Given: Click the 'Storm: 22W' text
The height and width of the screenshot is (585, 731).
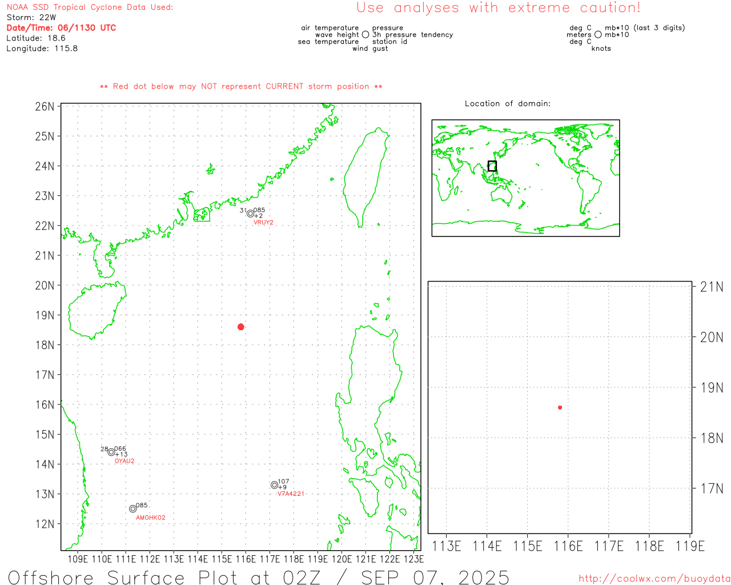Looking at the screenshot, I should (31, 17).
